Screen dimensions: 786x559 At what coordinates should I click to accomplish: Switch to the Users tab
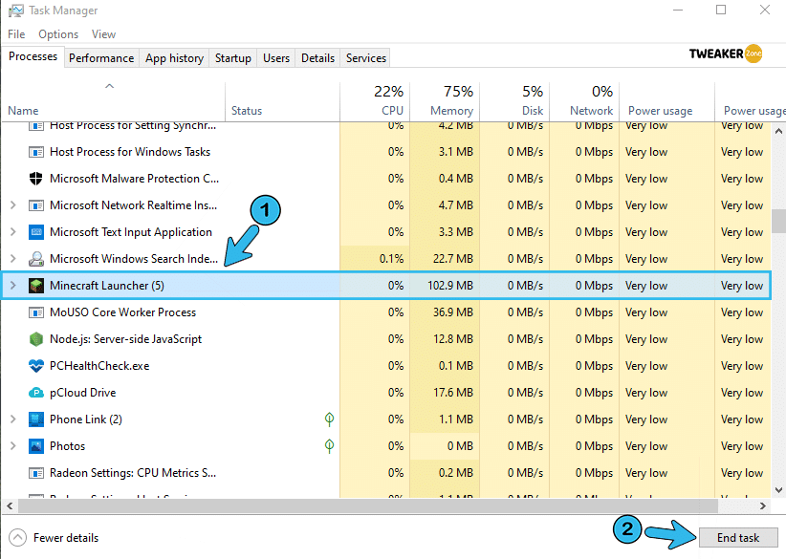[x=276, y=58]
